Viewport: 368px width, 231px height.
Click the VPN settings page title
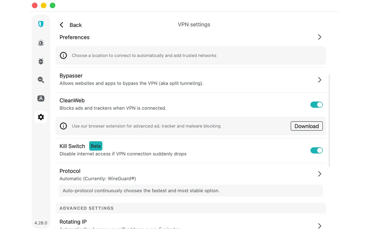coord(194,25)
